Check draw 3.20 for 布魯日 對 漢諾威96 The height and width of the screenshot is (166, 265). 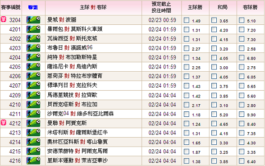click(x=214, y=48)
